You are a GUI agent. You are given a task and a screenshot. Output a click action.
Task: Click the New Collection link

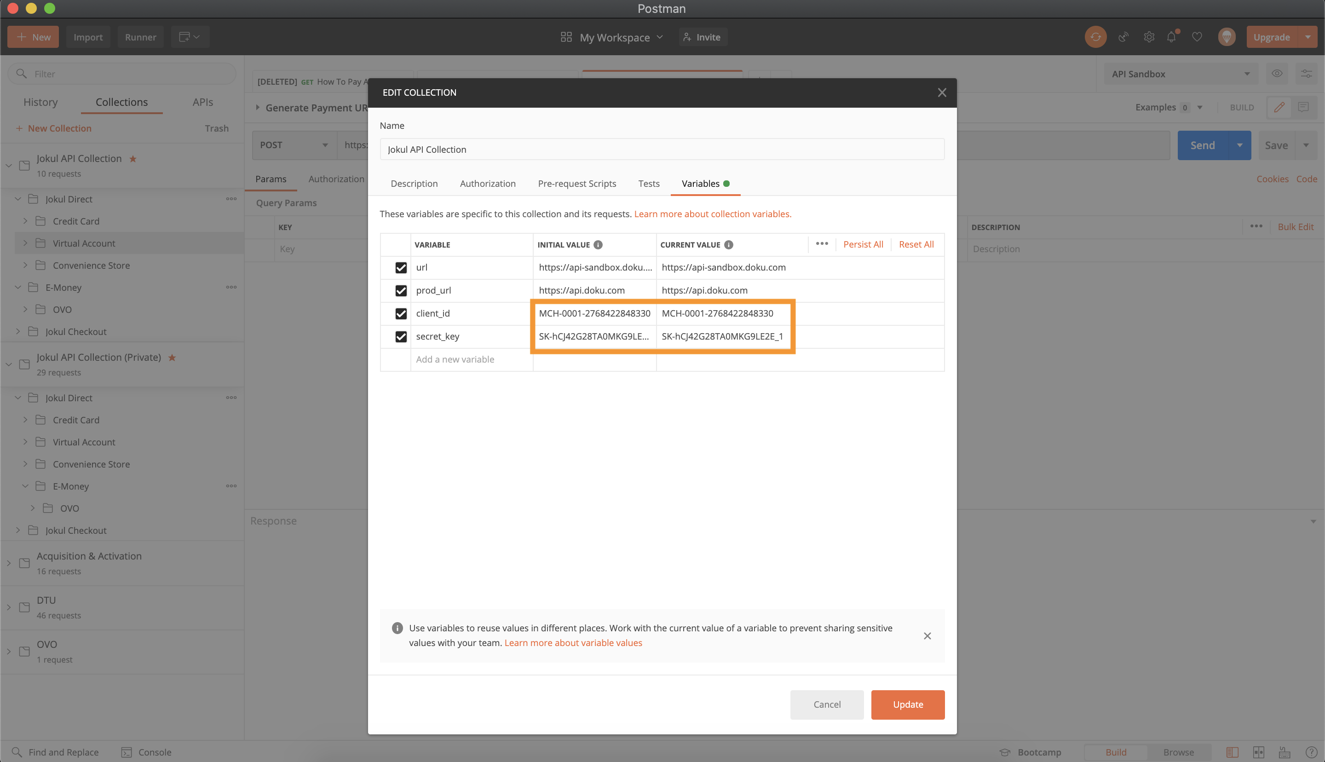coord(53,128)
